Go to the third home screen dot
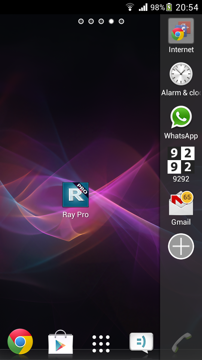This screenshot has height=360, width=202. 101,21
